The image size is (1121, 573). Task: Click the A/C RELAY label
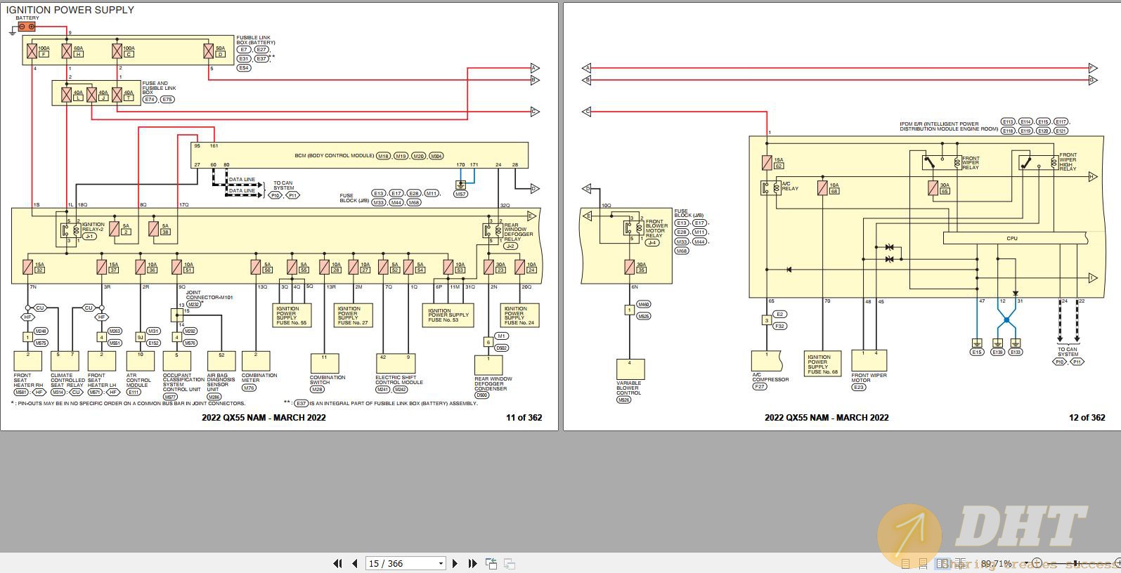click(790, 186)
